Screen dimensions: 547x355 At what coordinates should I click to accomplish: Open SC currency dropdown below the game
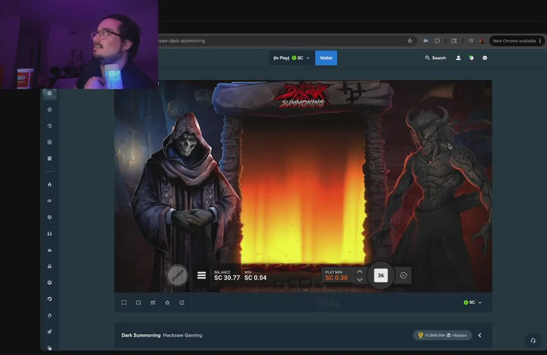(472, 302)
